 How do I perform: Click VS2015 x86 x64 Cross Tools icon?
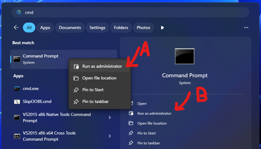coord(17,136)
